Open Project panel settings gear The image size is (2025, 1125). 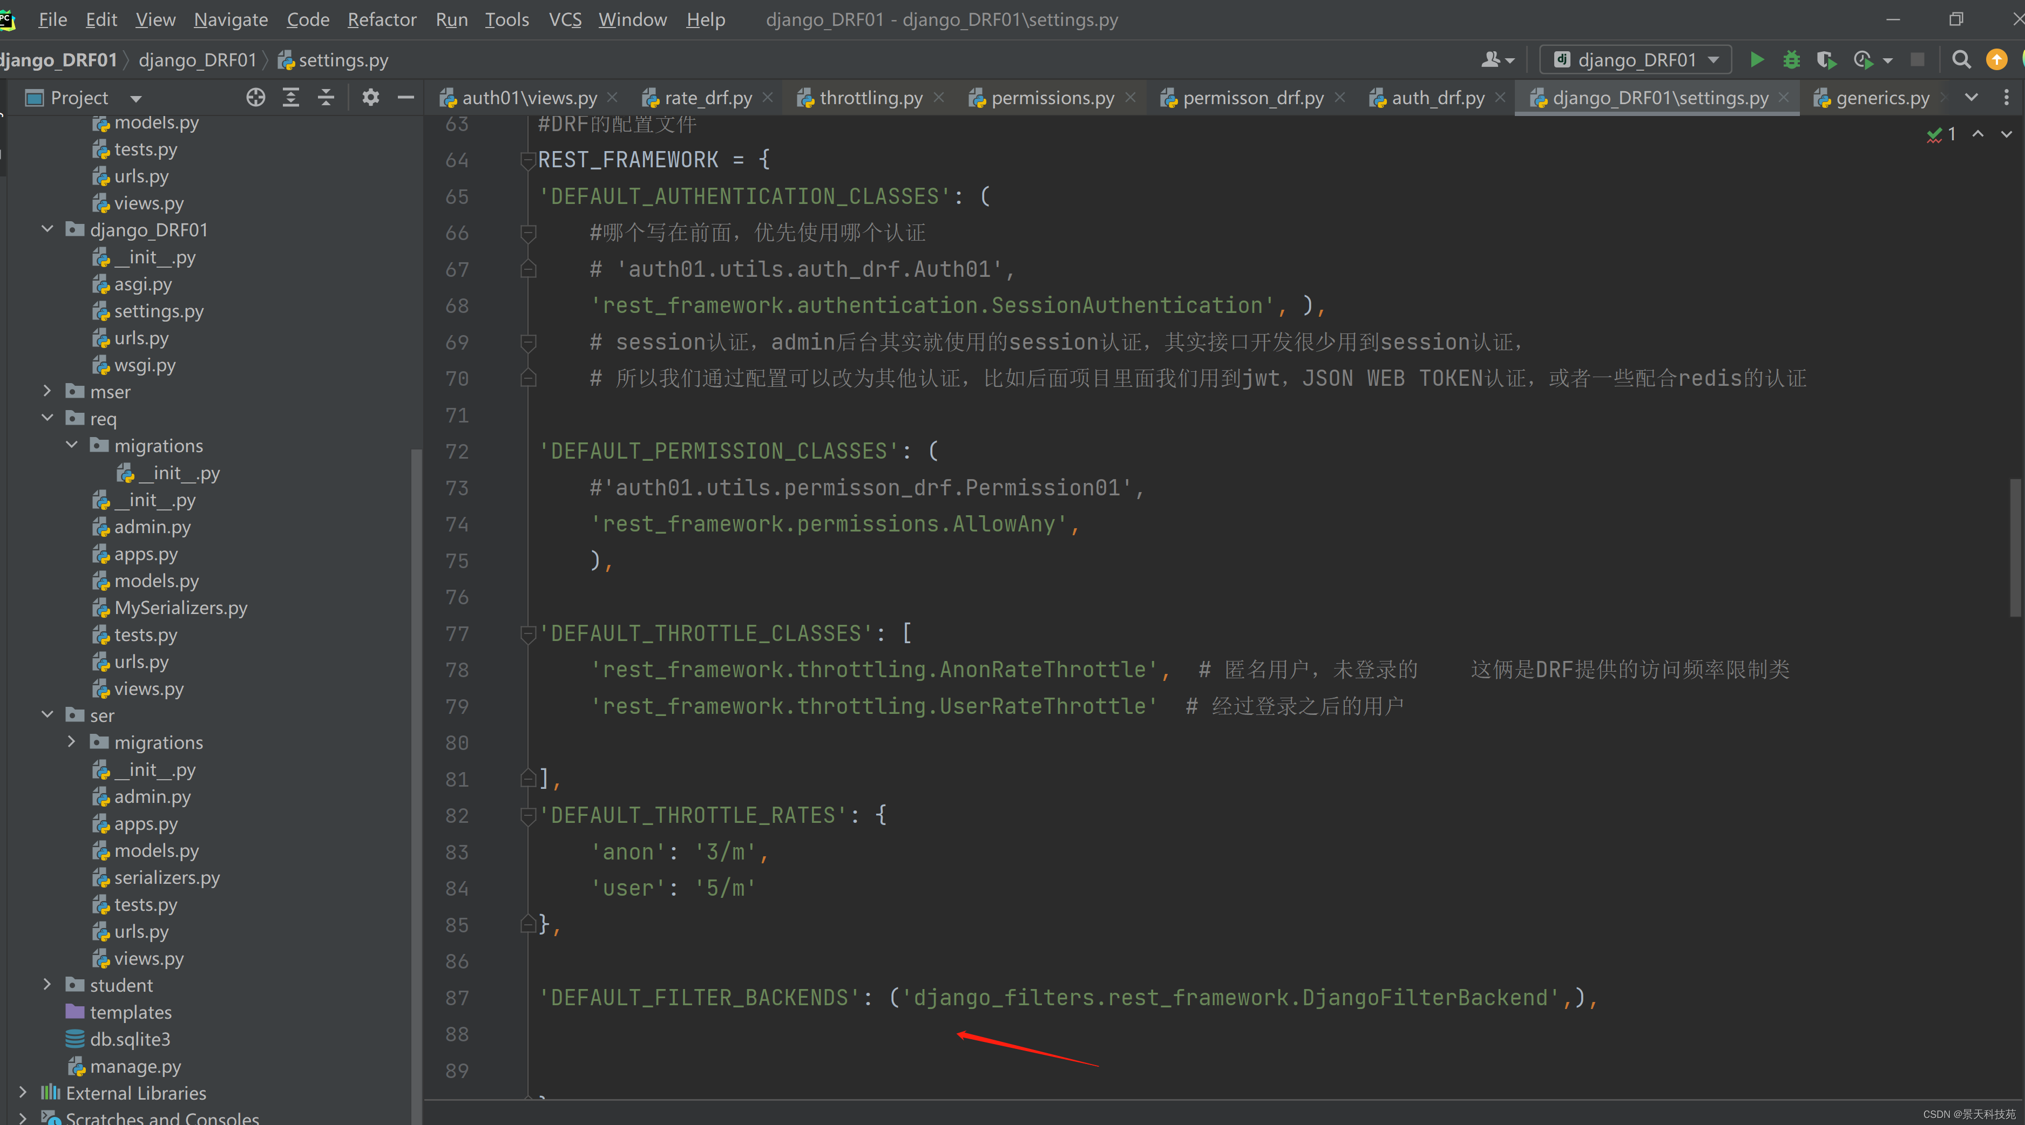370,98
